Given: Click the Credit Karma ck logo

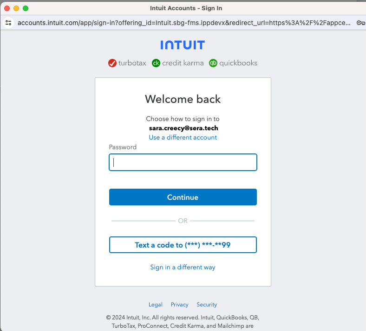Looking at the screenshot, I should point(156,63).
